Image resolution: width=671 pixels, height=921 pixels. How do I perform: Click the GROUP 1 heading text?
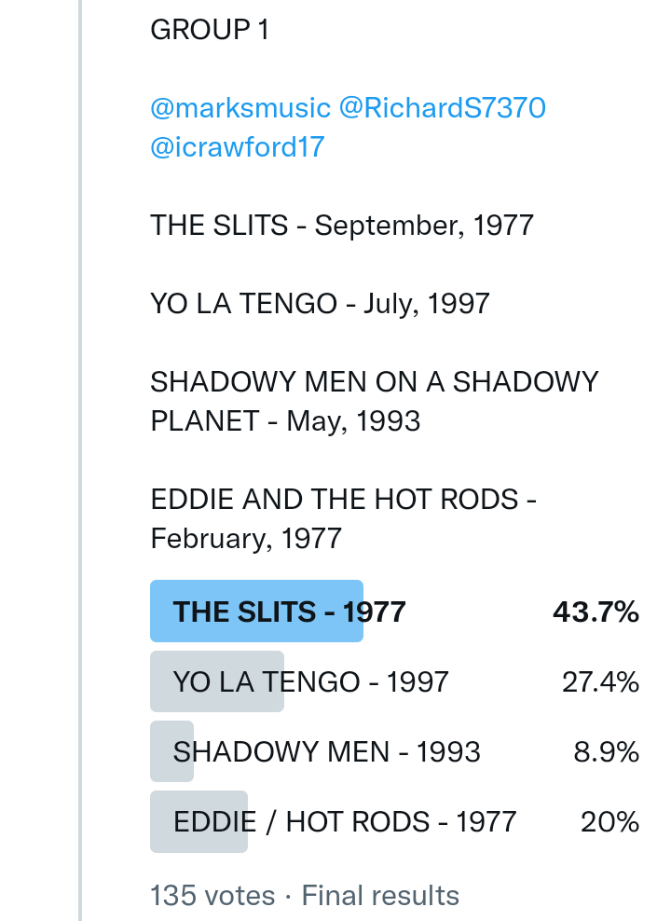(x=210, y=30)
